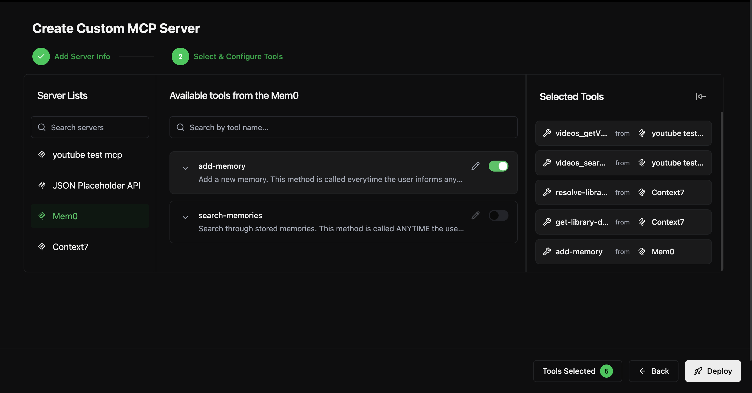Click the magnifier icon in Search servers

coord(42,127)
